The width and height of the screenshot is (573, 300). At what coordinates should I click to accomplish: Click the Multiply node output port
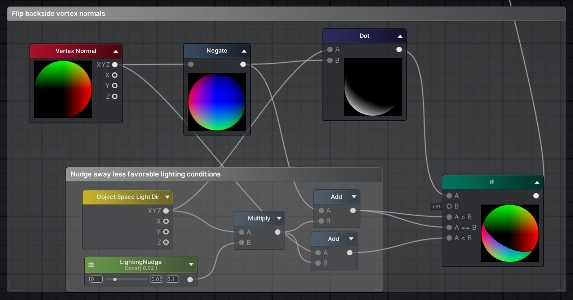pyautogui.click(x=277, y=232)
